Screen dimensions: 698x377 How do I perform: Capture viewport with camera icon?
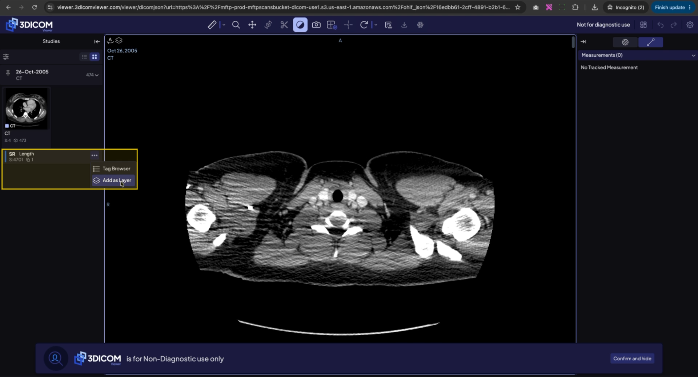(x=316, y=25)
